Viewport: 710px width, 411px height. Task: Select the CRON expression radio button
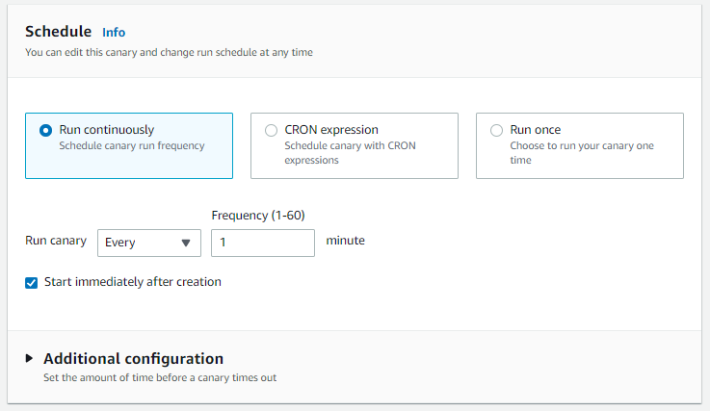pos(271,131)
